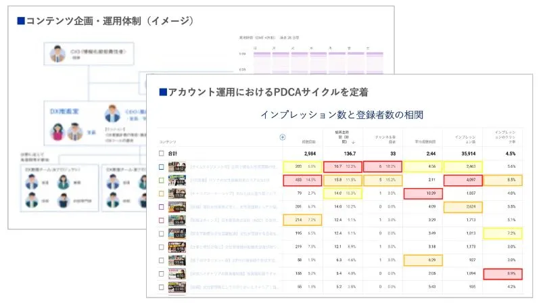Select the checkbox for the row with 203 views

pos(161,166)
